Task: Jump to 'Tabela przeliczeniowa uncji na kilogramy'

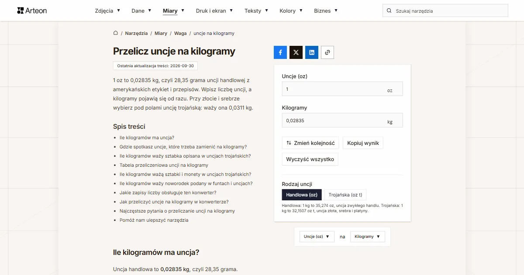Action: coord(164,165)
